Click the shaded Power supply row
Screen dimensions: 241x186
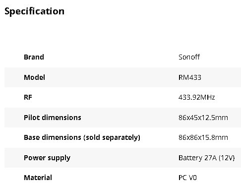[122, 158]
